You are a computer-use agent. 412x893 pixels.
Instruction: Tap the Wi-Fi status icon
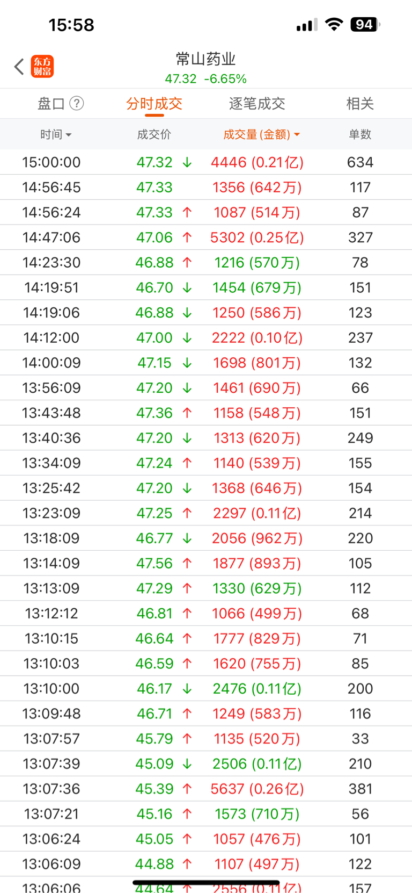334,24
